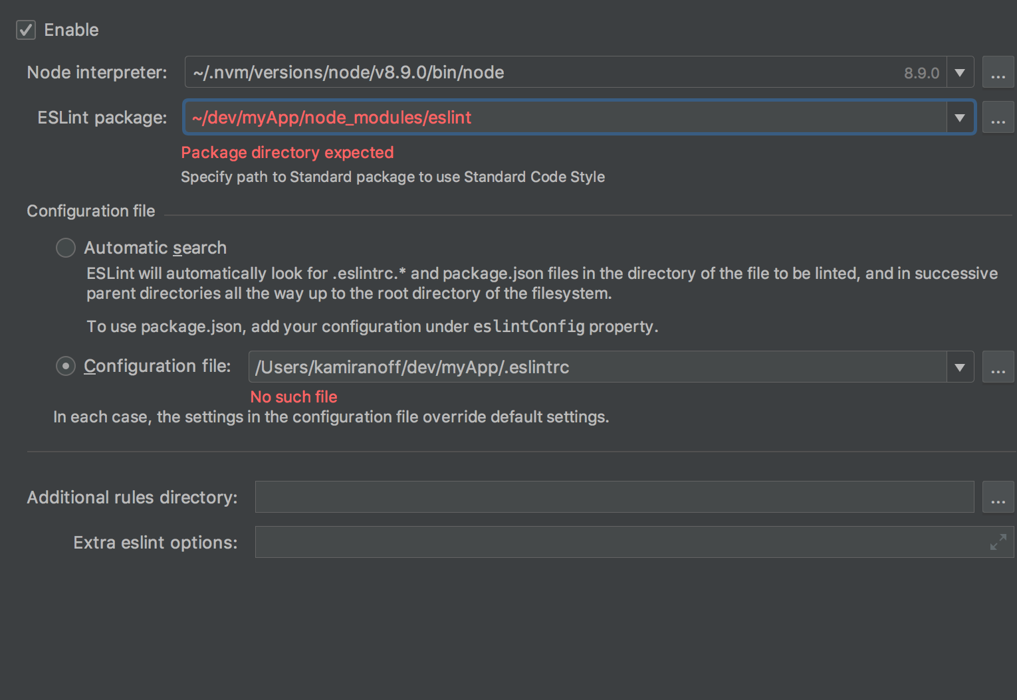Open the Configuration file path dropdown arrow
The image size is (1017, 700).
click(960, 367)
